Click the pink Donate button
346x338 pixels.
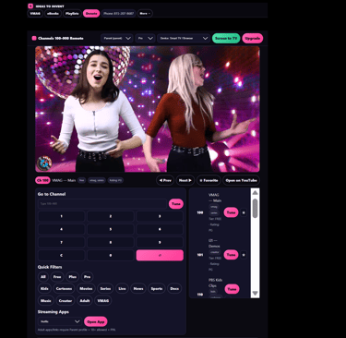[91, 14]
